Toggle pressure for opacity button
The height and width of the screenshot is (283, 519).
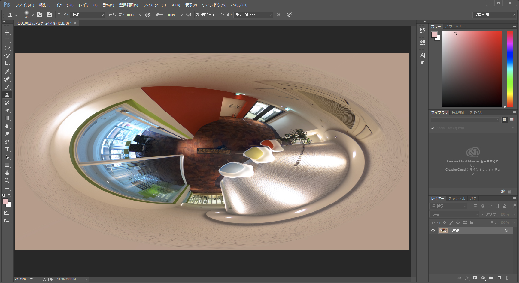coord(148,15)
